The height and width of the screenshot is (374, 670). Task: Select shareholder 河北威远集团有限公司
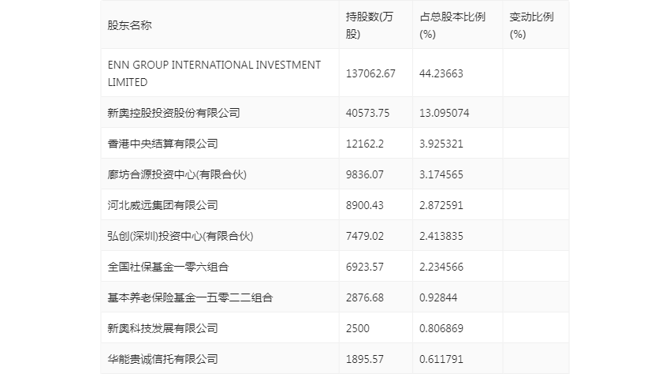(162, 205)
